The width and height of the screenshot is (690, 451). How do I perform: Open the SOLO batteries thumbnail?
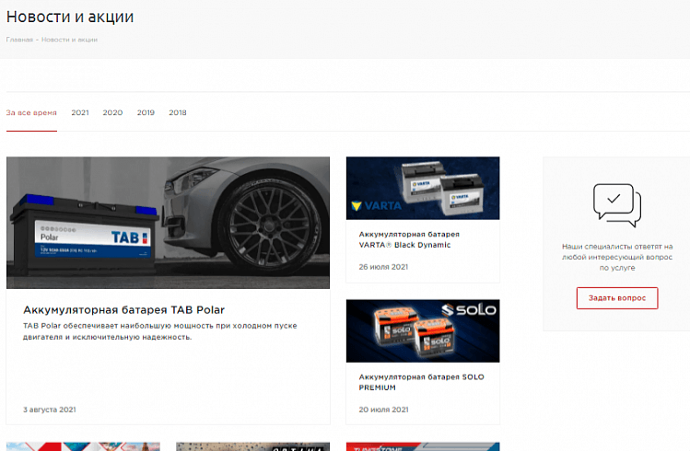click(423, 331)
